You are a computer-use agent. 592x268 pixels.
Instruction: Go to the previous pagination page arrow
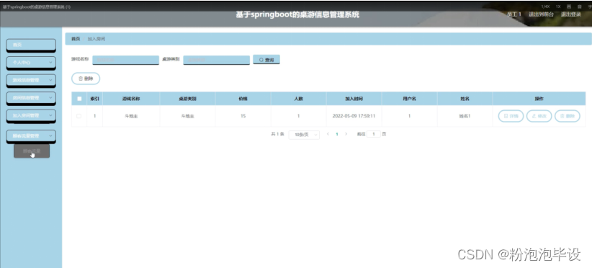tap(328, 134)
